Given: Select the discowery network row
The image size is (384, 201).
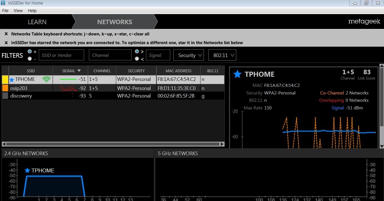Looking at the screenshot, I should pos(113,96).
